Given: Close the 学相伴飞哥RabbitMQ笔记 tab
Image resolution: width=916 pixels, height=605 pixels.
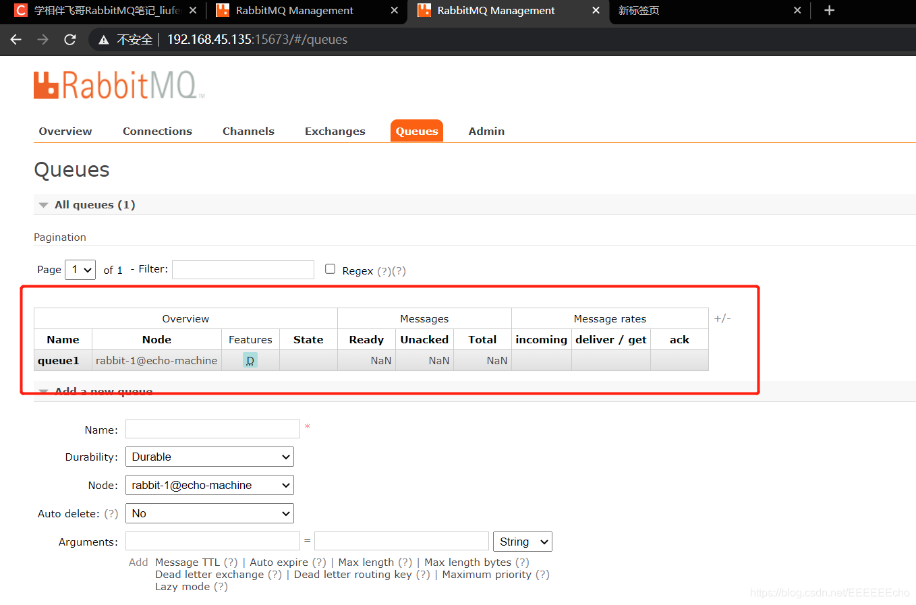Looking at the screenshot, I should coord(193,10).
